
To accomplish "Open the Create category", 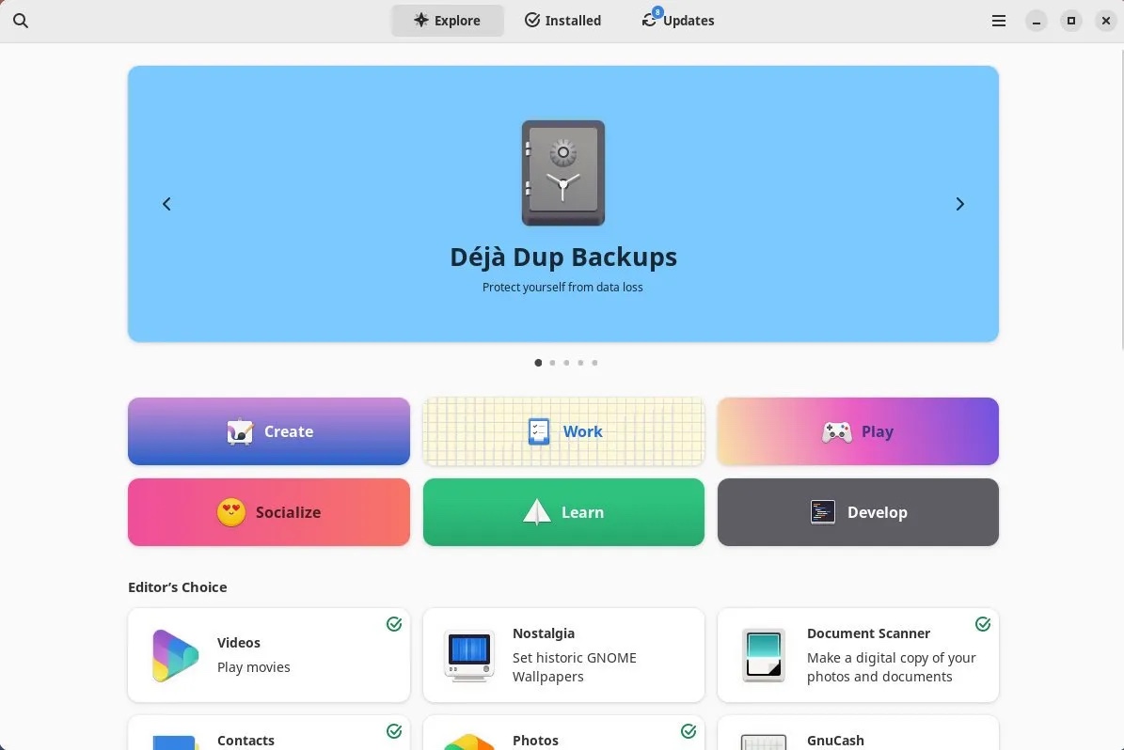I will 269,431.
